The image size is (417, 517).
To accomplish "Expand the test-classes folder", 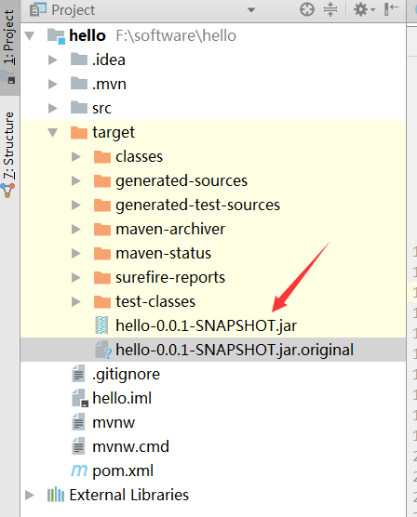I will click(x=76, y=301).
